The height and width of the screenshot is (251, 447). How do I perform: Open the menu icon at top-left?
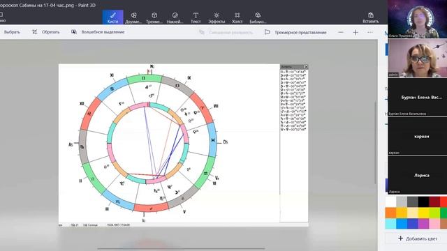point(1,17)
